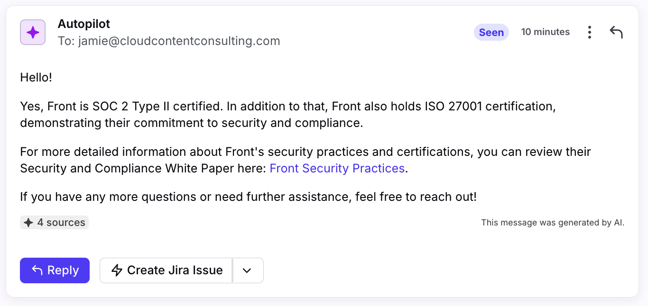Click the lightning bolt icon on Create Jira Issue

click(117, 270)
